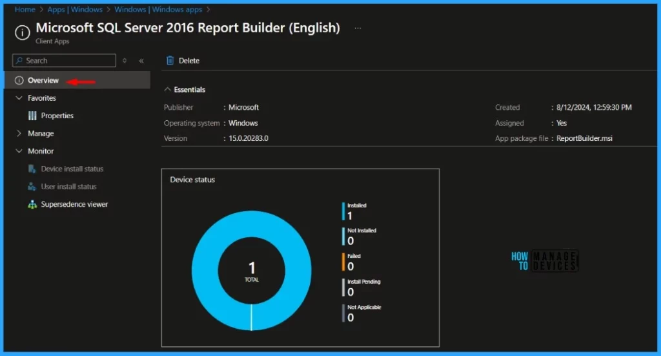This screenshot has width=661, height=356.
Task: Click the Installed blue legend swatch
Action: pyautogui.click(x=343, y=211)
